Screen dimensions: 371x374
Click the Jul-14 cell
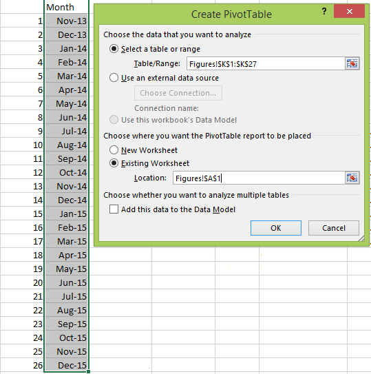[66, 131]
